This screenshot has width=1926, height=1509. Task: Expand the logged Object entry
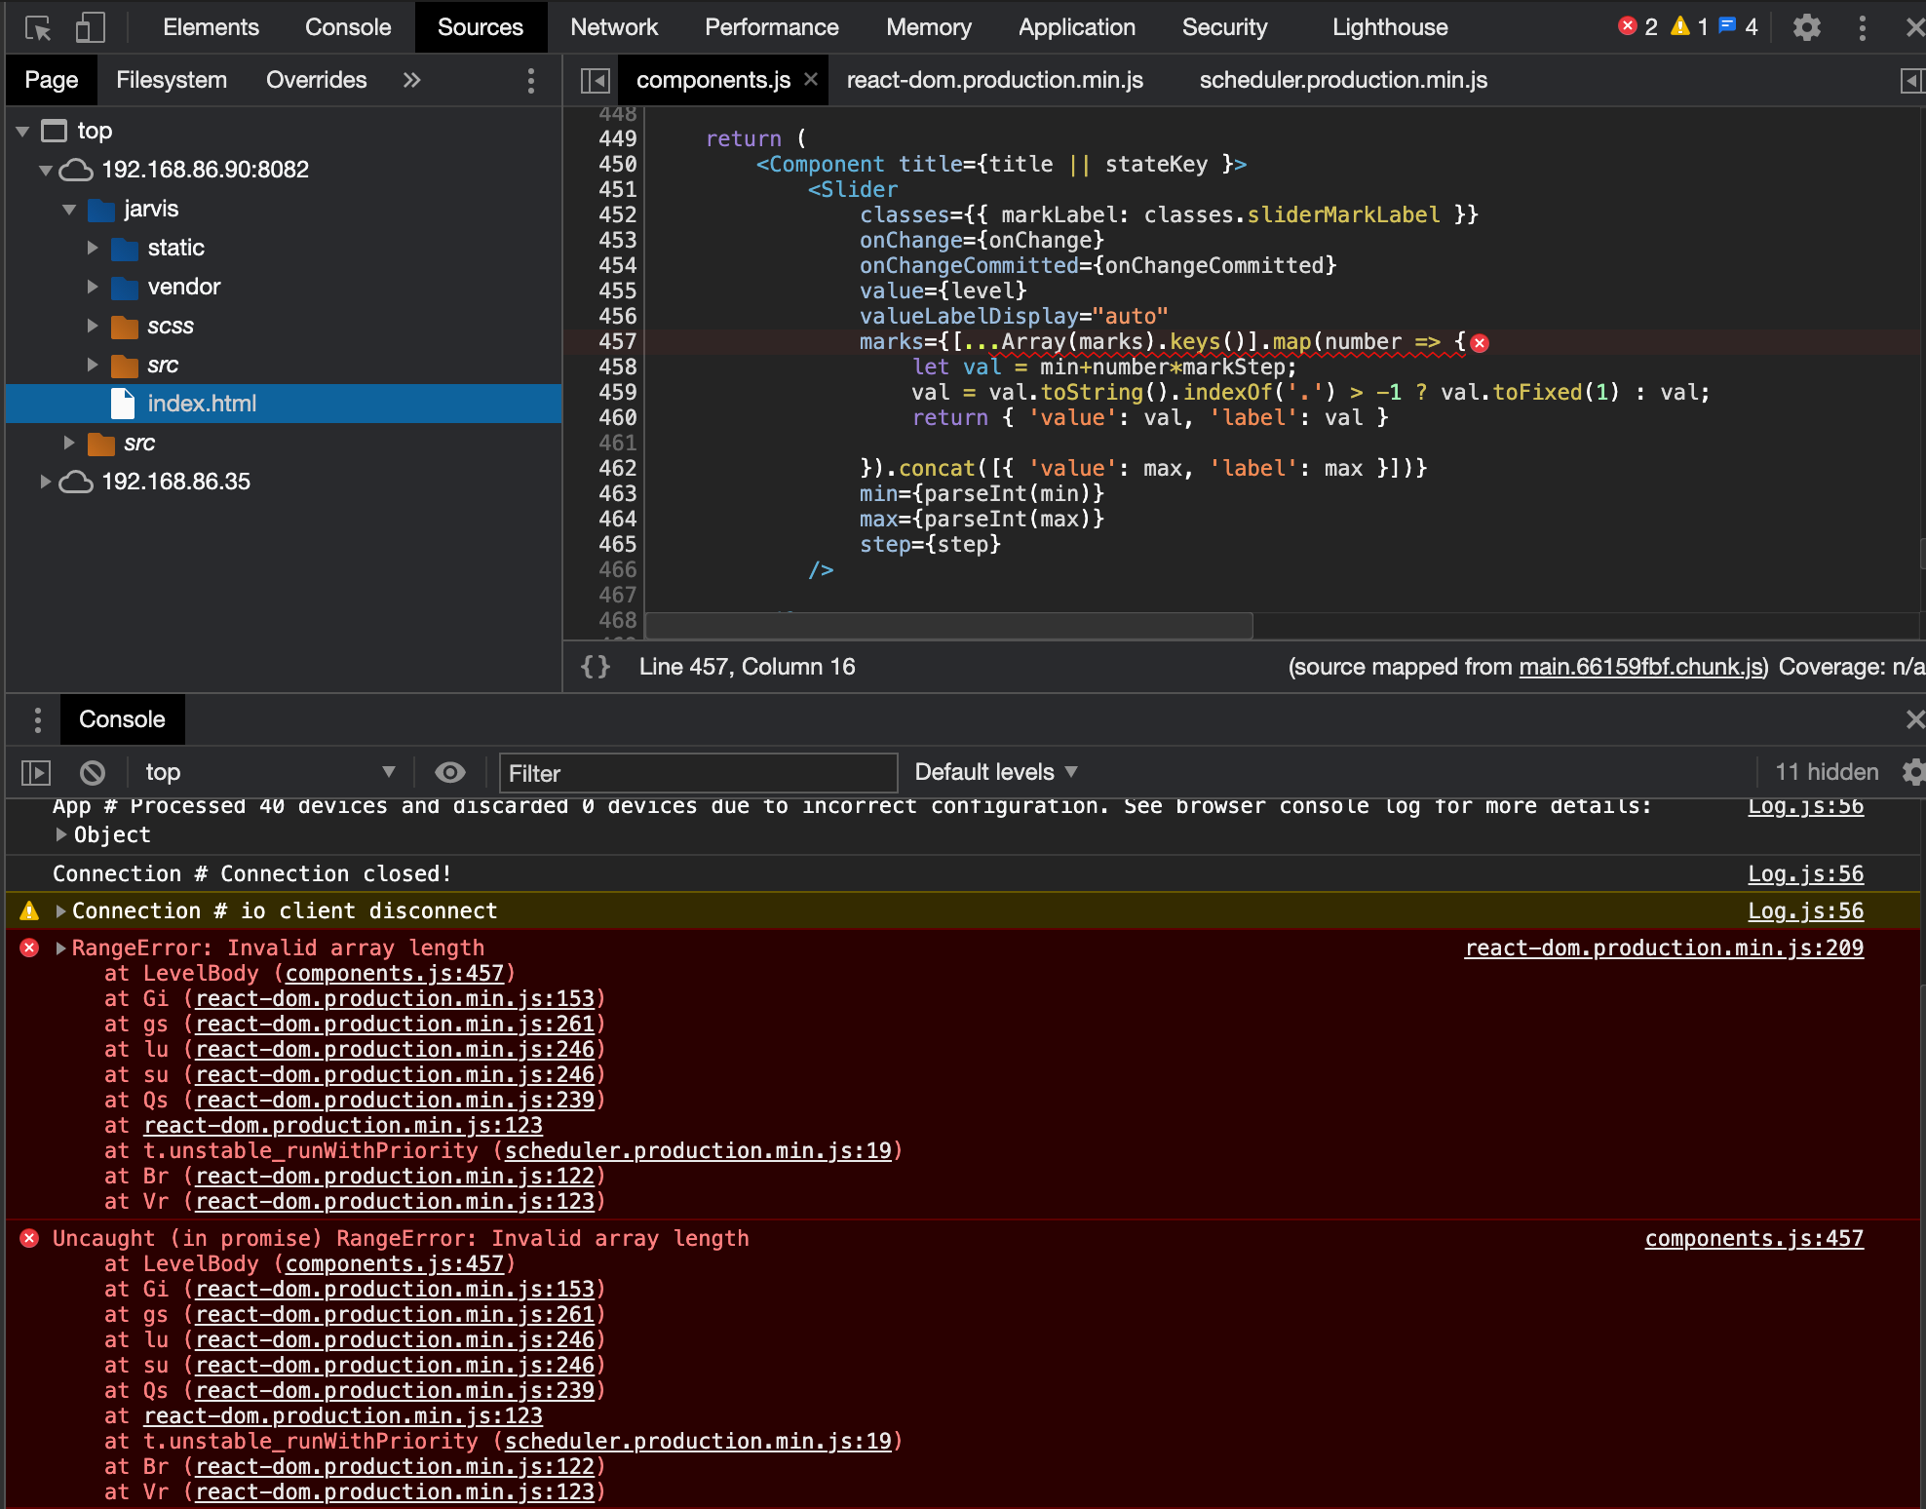point(60,834)
